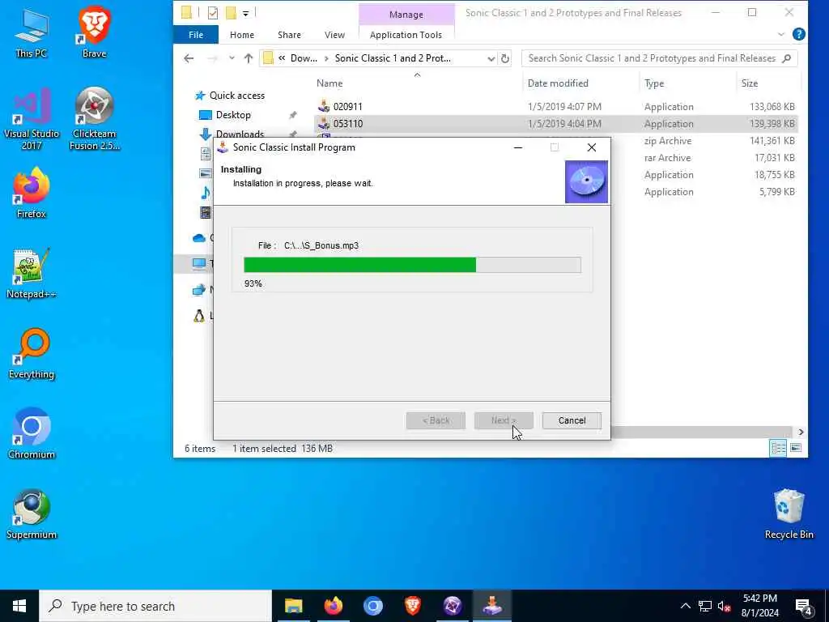Sort files by Name column
The height and width of the screenshot is (622, 829).
tap(329, 83)
